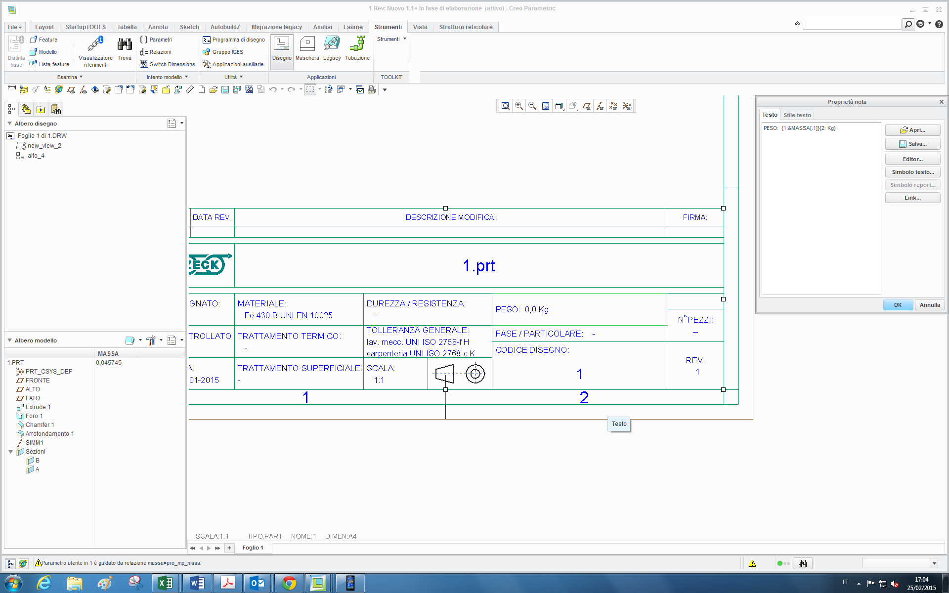The image size is (949, 593).
Task: Collapse the Sezioni tree node
Action: [x=11, y=452]
